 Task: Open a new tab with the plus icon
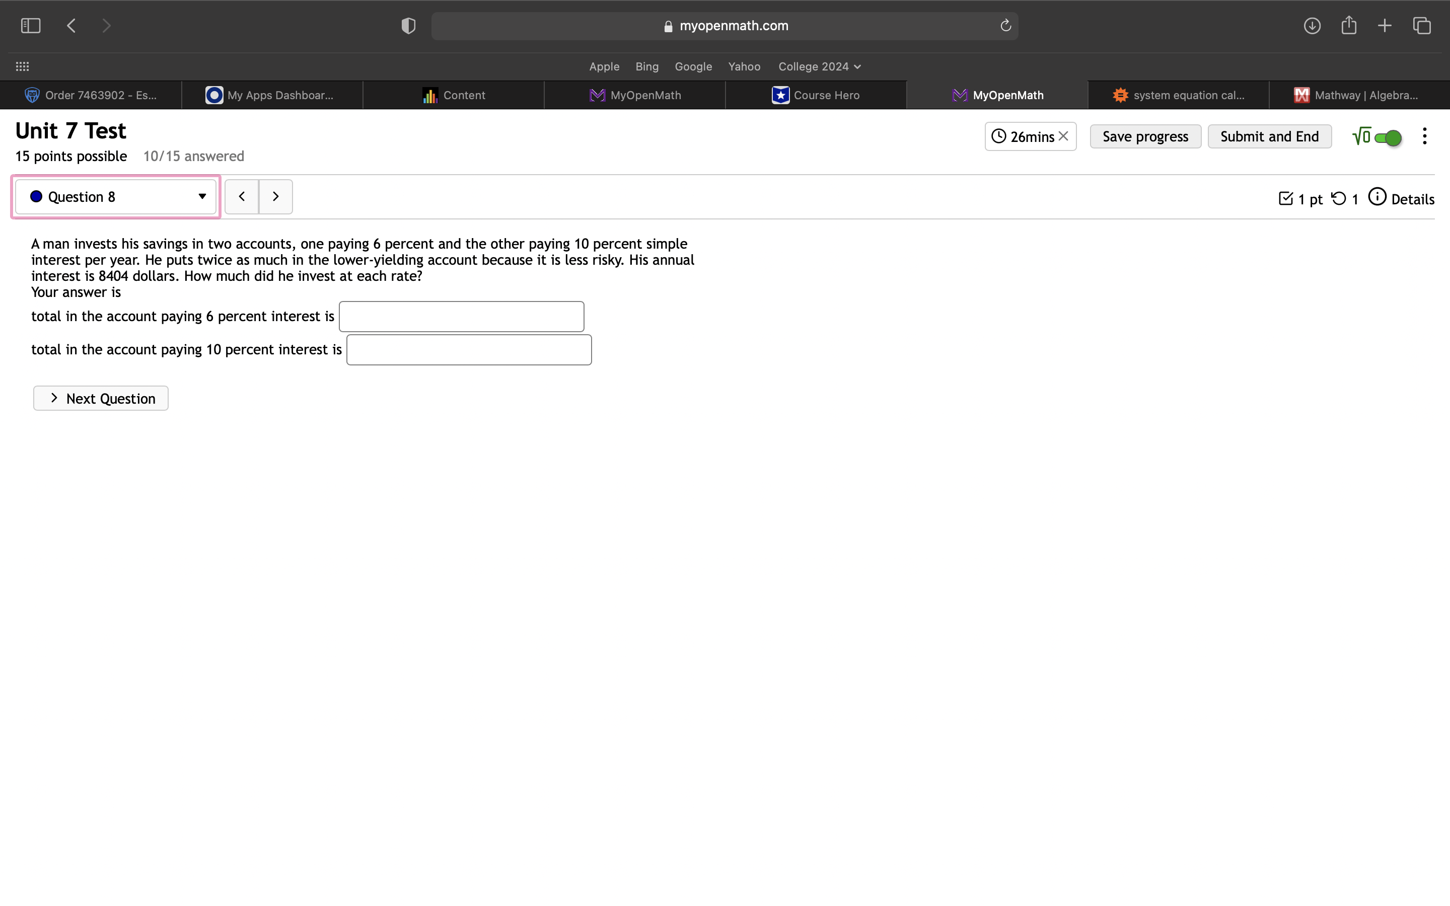pos(1385,25)
